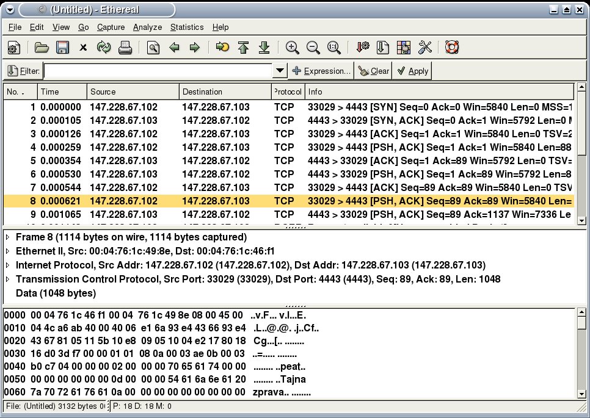Select packet 4 at time 0.000259
Image resolution: width=590 pixels, height=418 pixels.
tap(289, 147)
